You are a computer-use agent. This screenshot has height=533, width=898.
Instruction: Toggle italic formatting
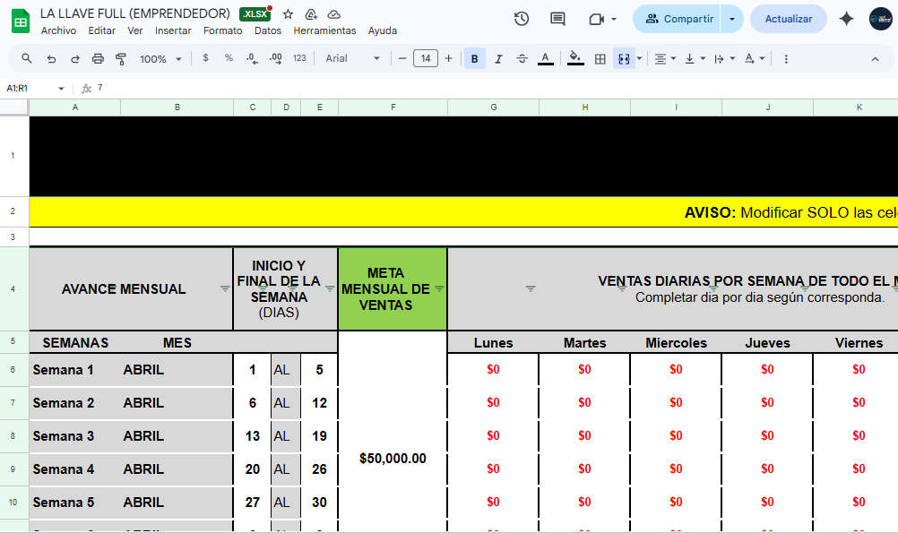click(498, 58)
